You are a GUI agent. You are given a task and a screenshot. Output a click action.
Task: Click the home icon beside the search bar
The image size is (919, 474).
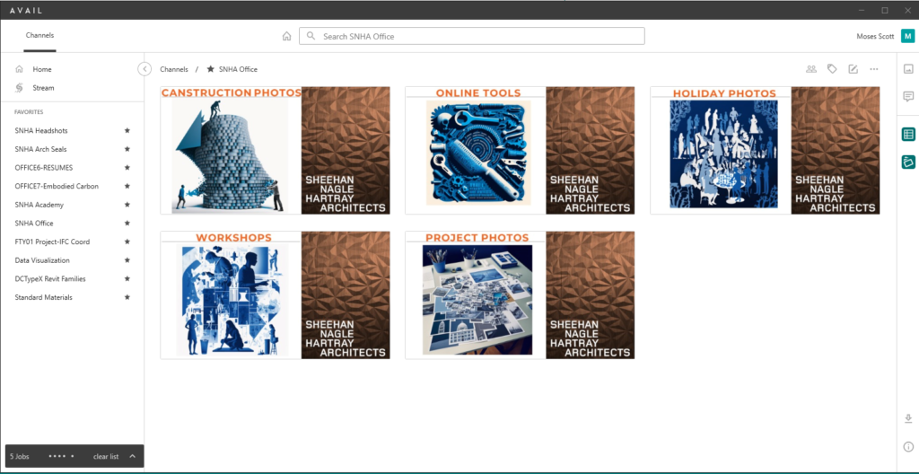[286, 37]
